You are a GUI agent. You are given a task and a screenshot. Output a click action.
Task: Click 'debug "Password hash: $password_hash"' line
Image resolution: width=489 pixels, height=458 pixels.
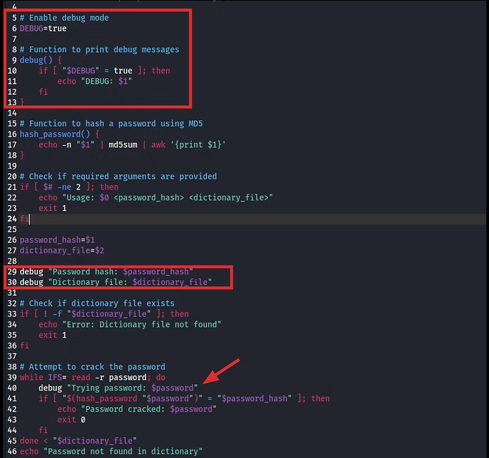(106, 272)
